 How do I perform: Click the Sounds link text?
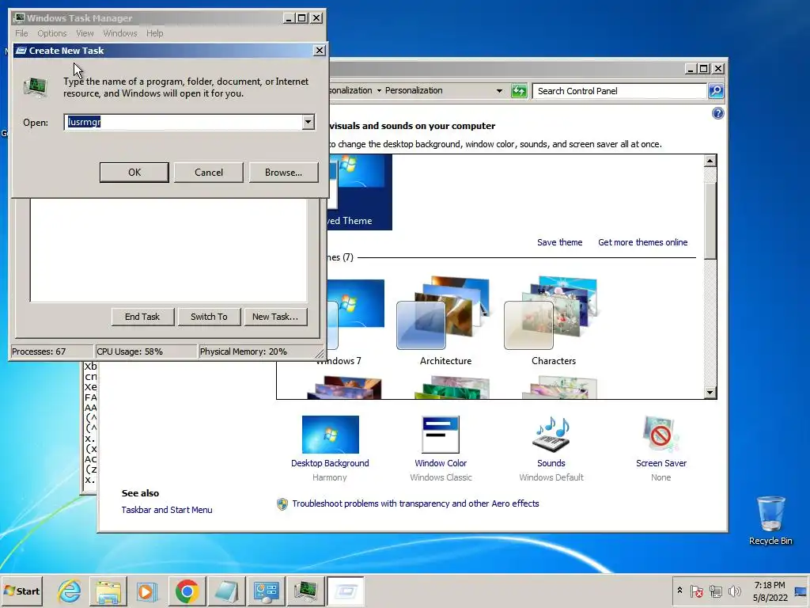click(x=551, y=463)
